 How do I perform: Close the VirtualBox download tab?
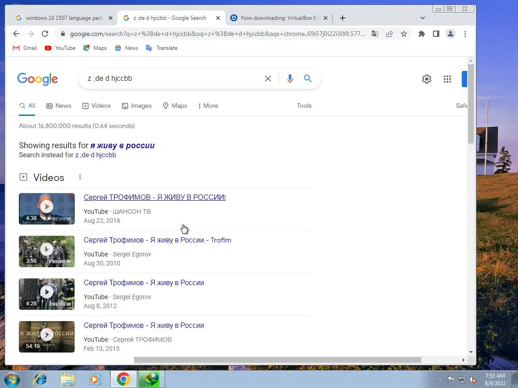pos(326,18)
